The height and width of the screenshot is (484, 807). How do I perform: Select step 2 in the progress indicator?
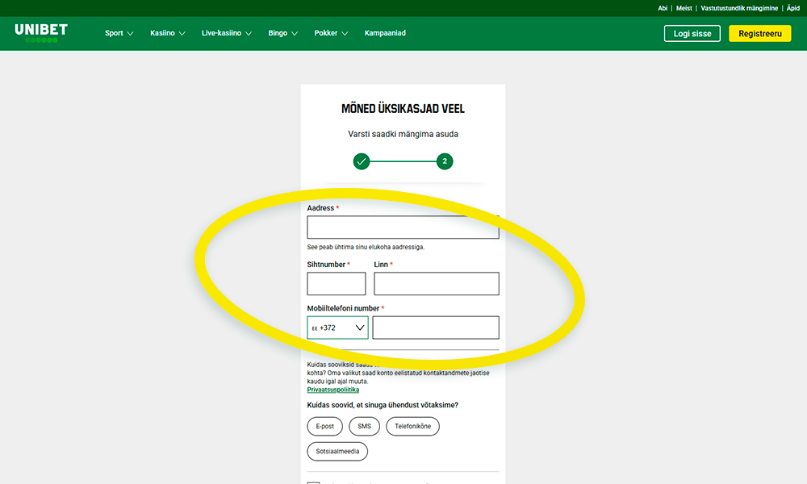click(x=445, y=161)
